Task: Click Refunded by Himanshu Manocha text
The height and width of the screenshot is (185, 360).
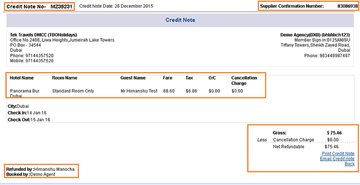Action: click(x=40, y=169)
